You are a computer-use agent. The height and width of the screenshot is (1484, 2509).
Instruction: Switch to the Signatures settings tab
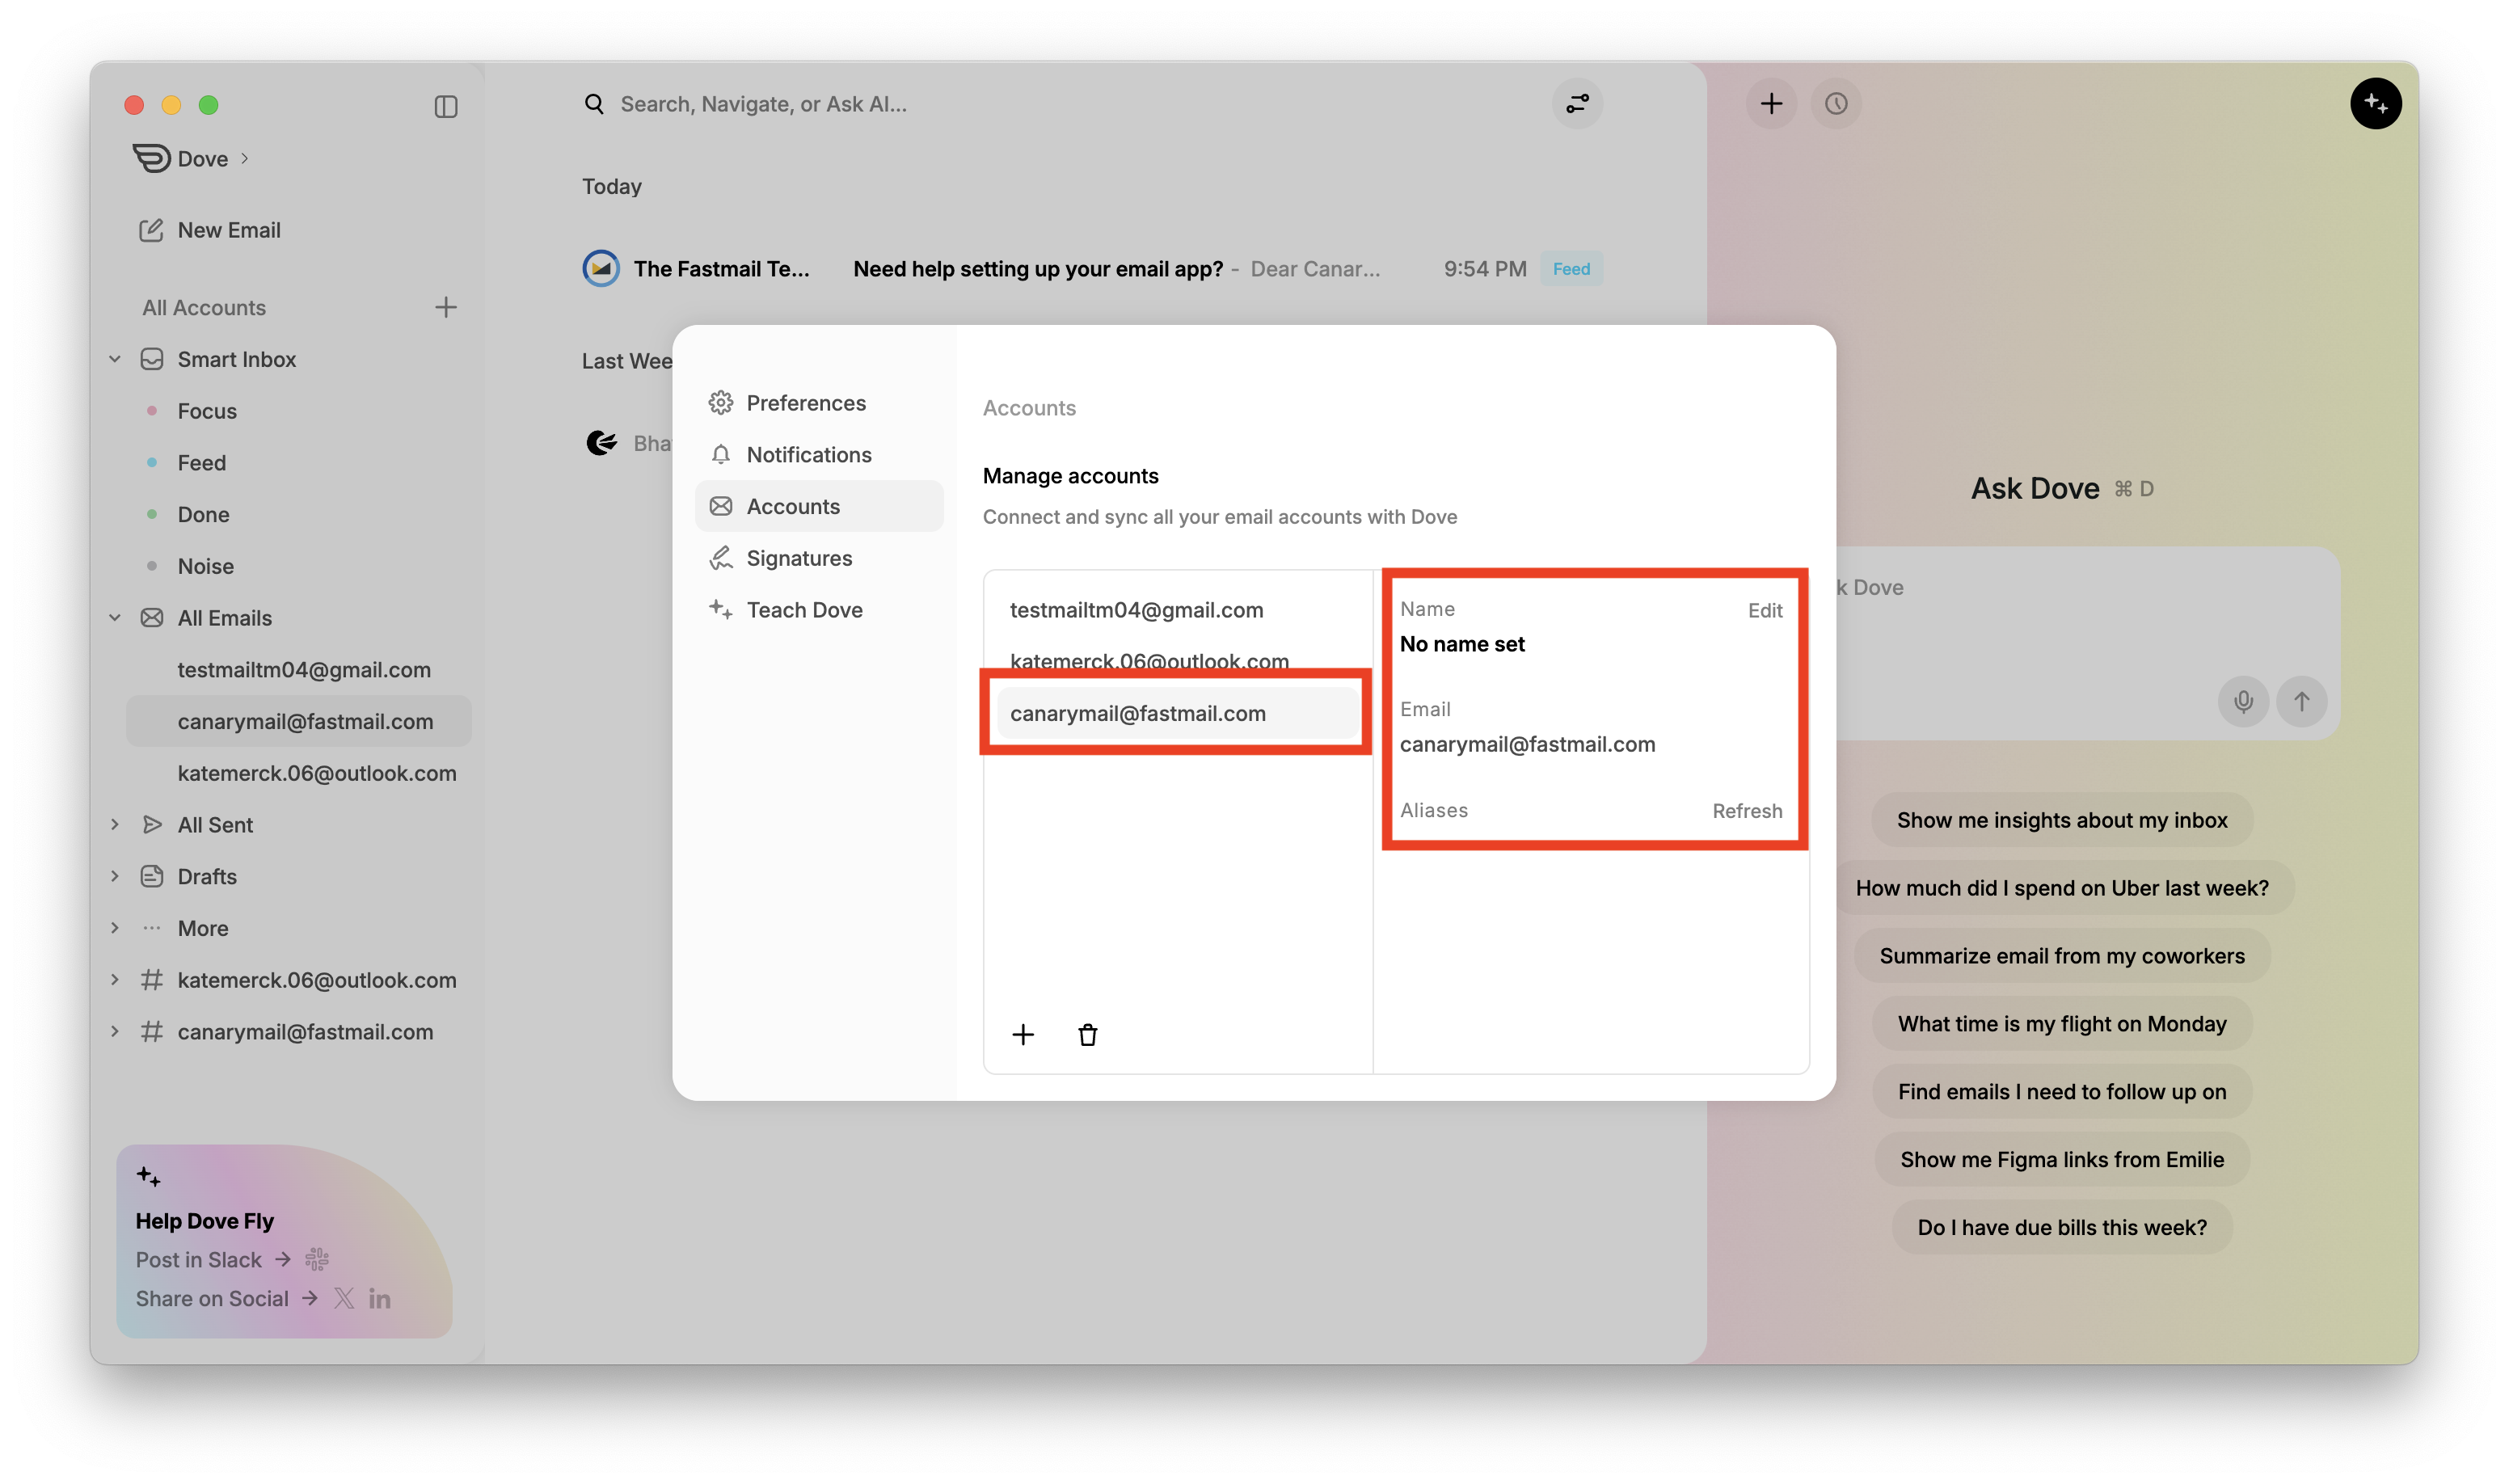(798, 558)
